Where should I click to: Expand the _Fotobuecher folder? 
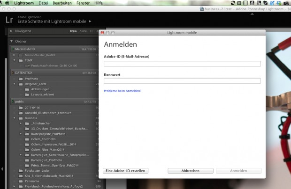pyautogui.click(x=21, y=124)
